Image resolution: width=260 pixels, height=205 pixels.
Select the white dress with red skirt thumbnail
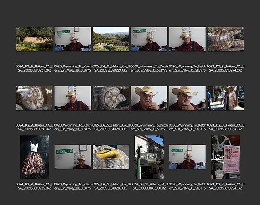coord(35,157)
